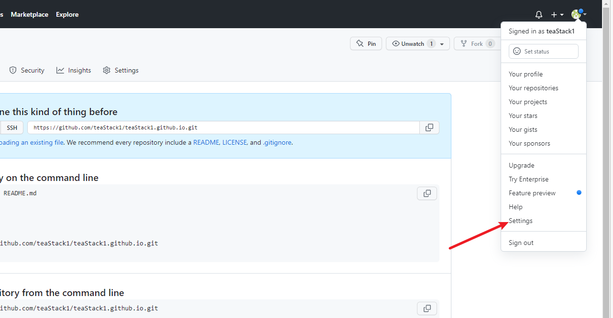613x318 pixels.
Task: Copy the clone URL with the clipboard icon
Action: coord(429,127)
